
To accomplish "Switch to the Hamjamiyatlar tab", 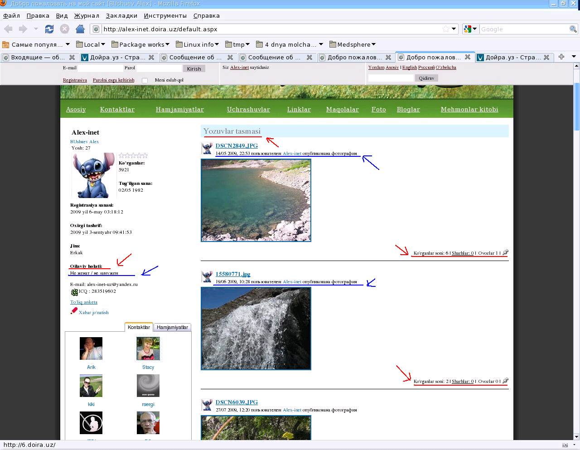I will point(172,327).
